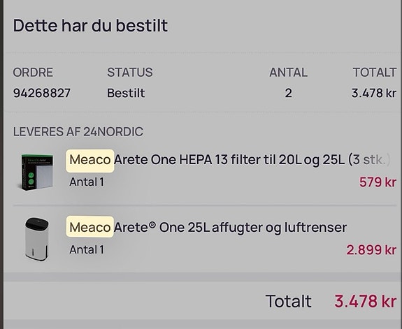The image size is (402, 329).
Task: Click Antal 1 under the dehumidifier
Action: (x=87, y=250)
